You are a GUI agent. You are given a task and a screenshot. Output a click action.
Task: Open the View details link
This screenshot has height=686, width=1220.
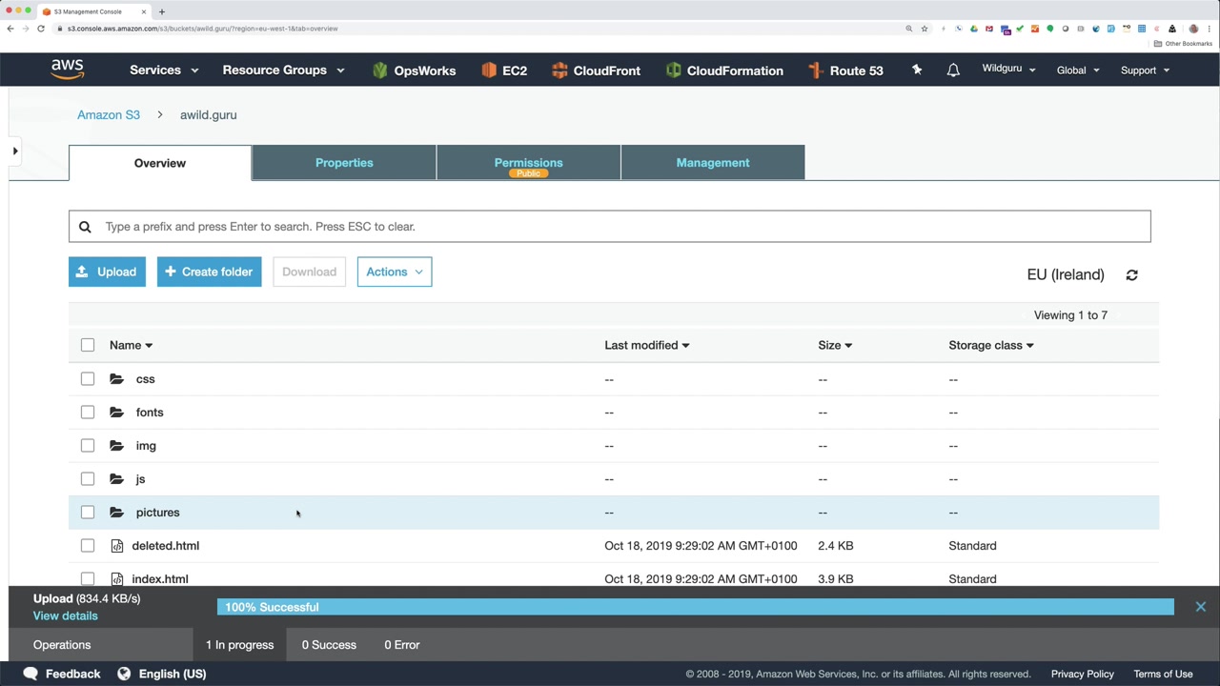pyautogui.click(x=66, y=615)
